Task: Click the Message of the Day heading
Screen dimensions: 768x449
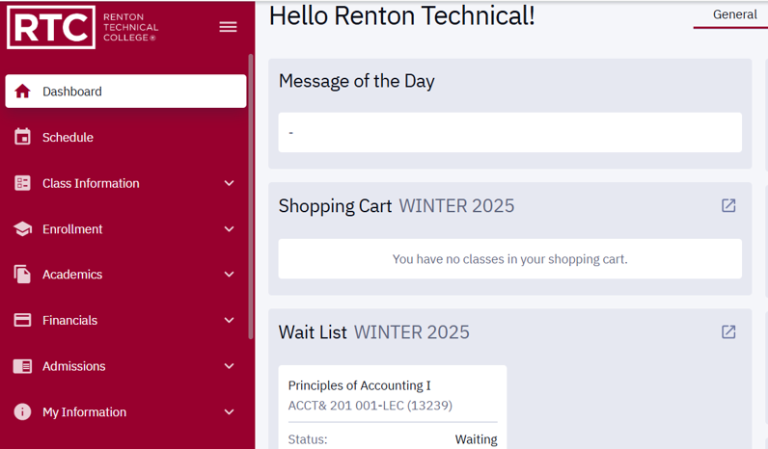Action: [x=357, y=81]
